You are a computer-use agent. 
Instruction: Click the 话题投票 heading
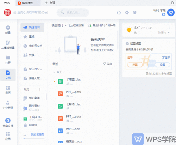click(x=136, y=44)
